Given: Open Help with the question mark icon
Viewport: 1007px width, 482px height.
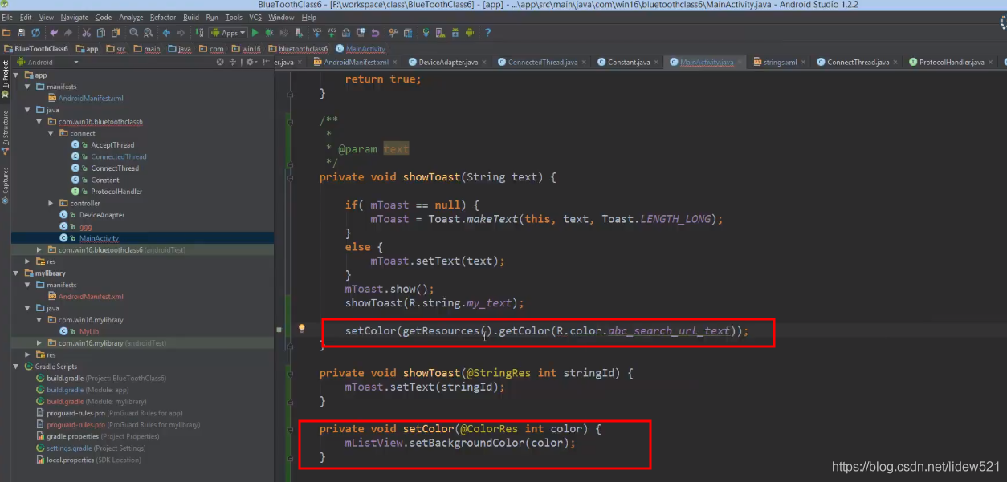Looking at the screenshot, I should tap(487, 33).
